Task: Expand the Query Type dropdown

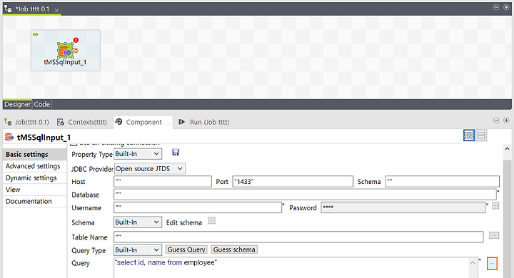Action: tap(138, 249)
